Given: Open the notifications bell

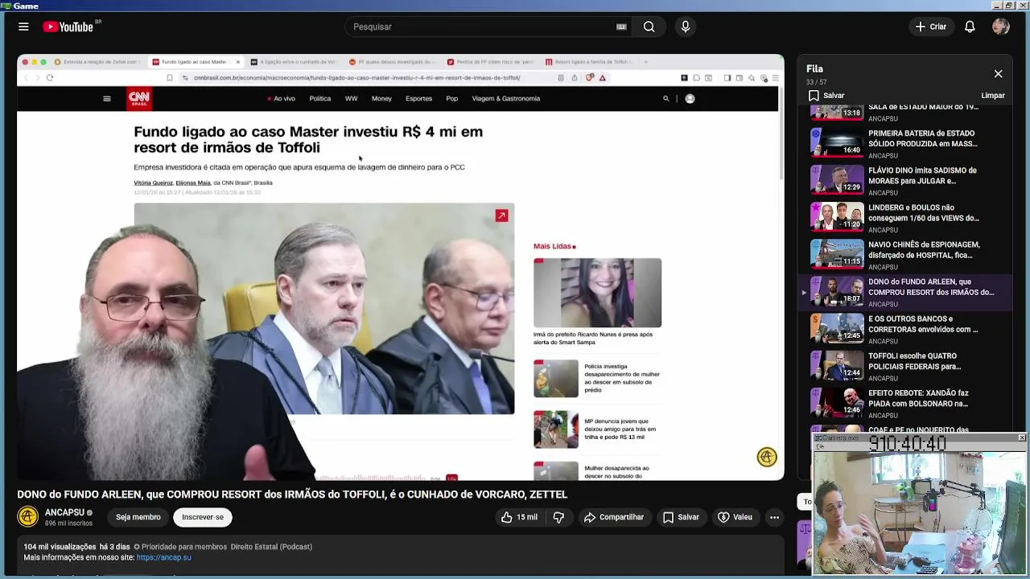Looking at the screenshot, I should point(970,27).
